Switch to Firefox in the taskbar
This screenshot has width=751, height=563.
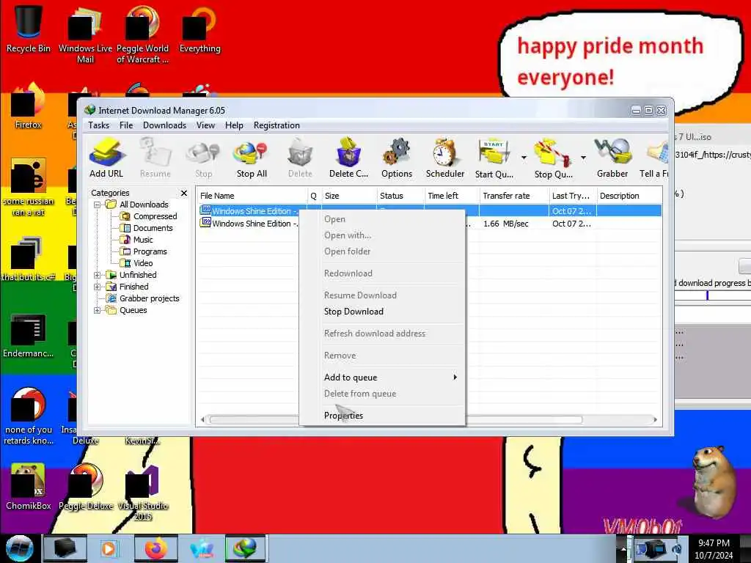click(x=155, y=548)
